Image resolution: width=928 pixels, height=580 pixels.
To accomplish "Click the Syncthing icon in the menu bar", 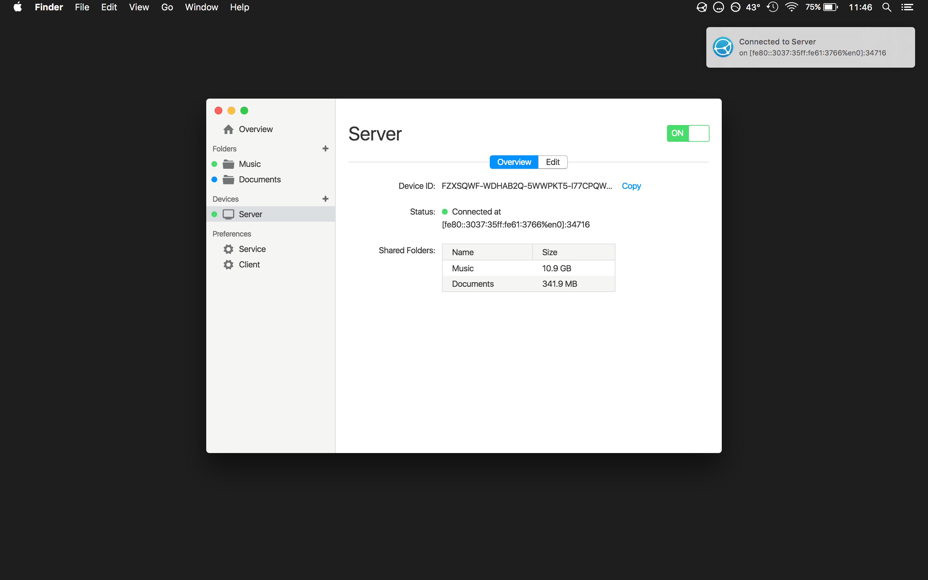I will point(701,7).
